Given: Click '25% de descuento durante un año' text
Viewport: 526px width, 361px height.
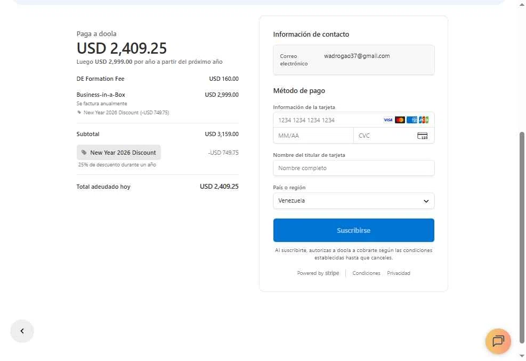Looking at the screenshot, I should pyautogui.click(x=117, y=165).
